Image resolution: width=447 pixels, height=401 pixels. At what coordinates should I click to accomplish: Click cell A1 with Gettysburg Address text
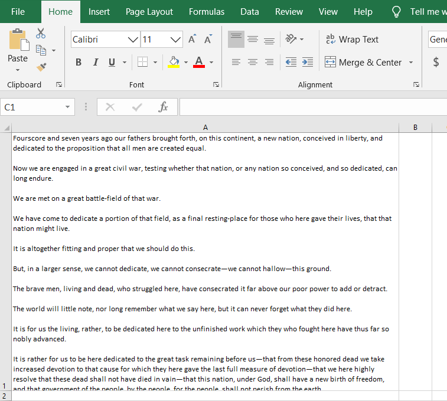pos(205,262)
